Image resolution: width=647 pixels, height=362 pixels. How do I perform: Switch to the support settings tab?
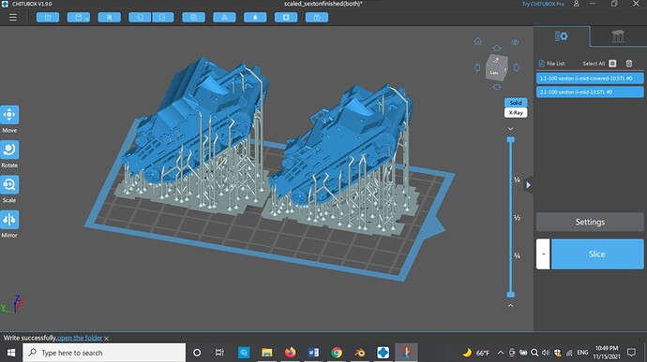tap(618, 36)
